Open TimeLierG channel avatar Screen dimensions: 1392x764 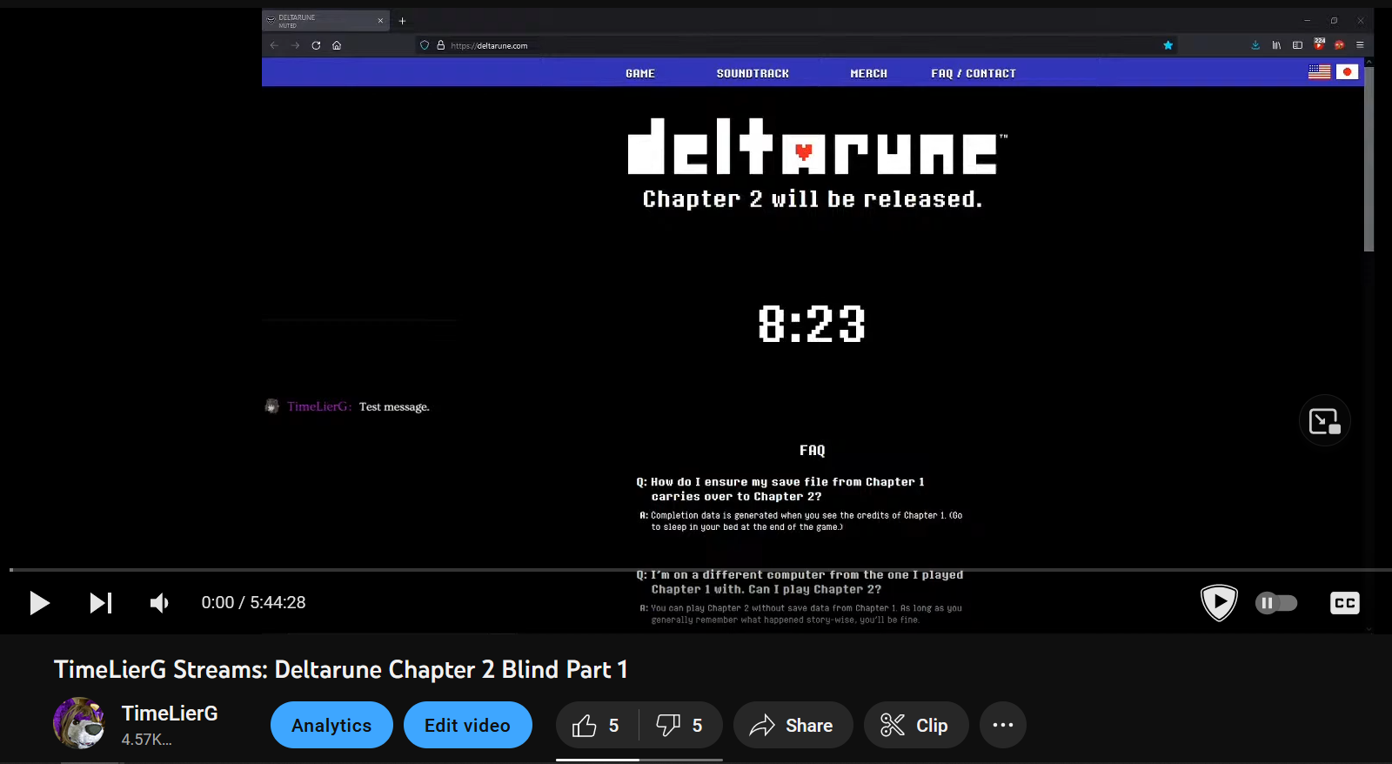[x=79, y=723]
